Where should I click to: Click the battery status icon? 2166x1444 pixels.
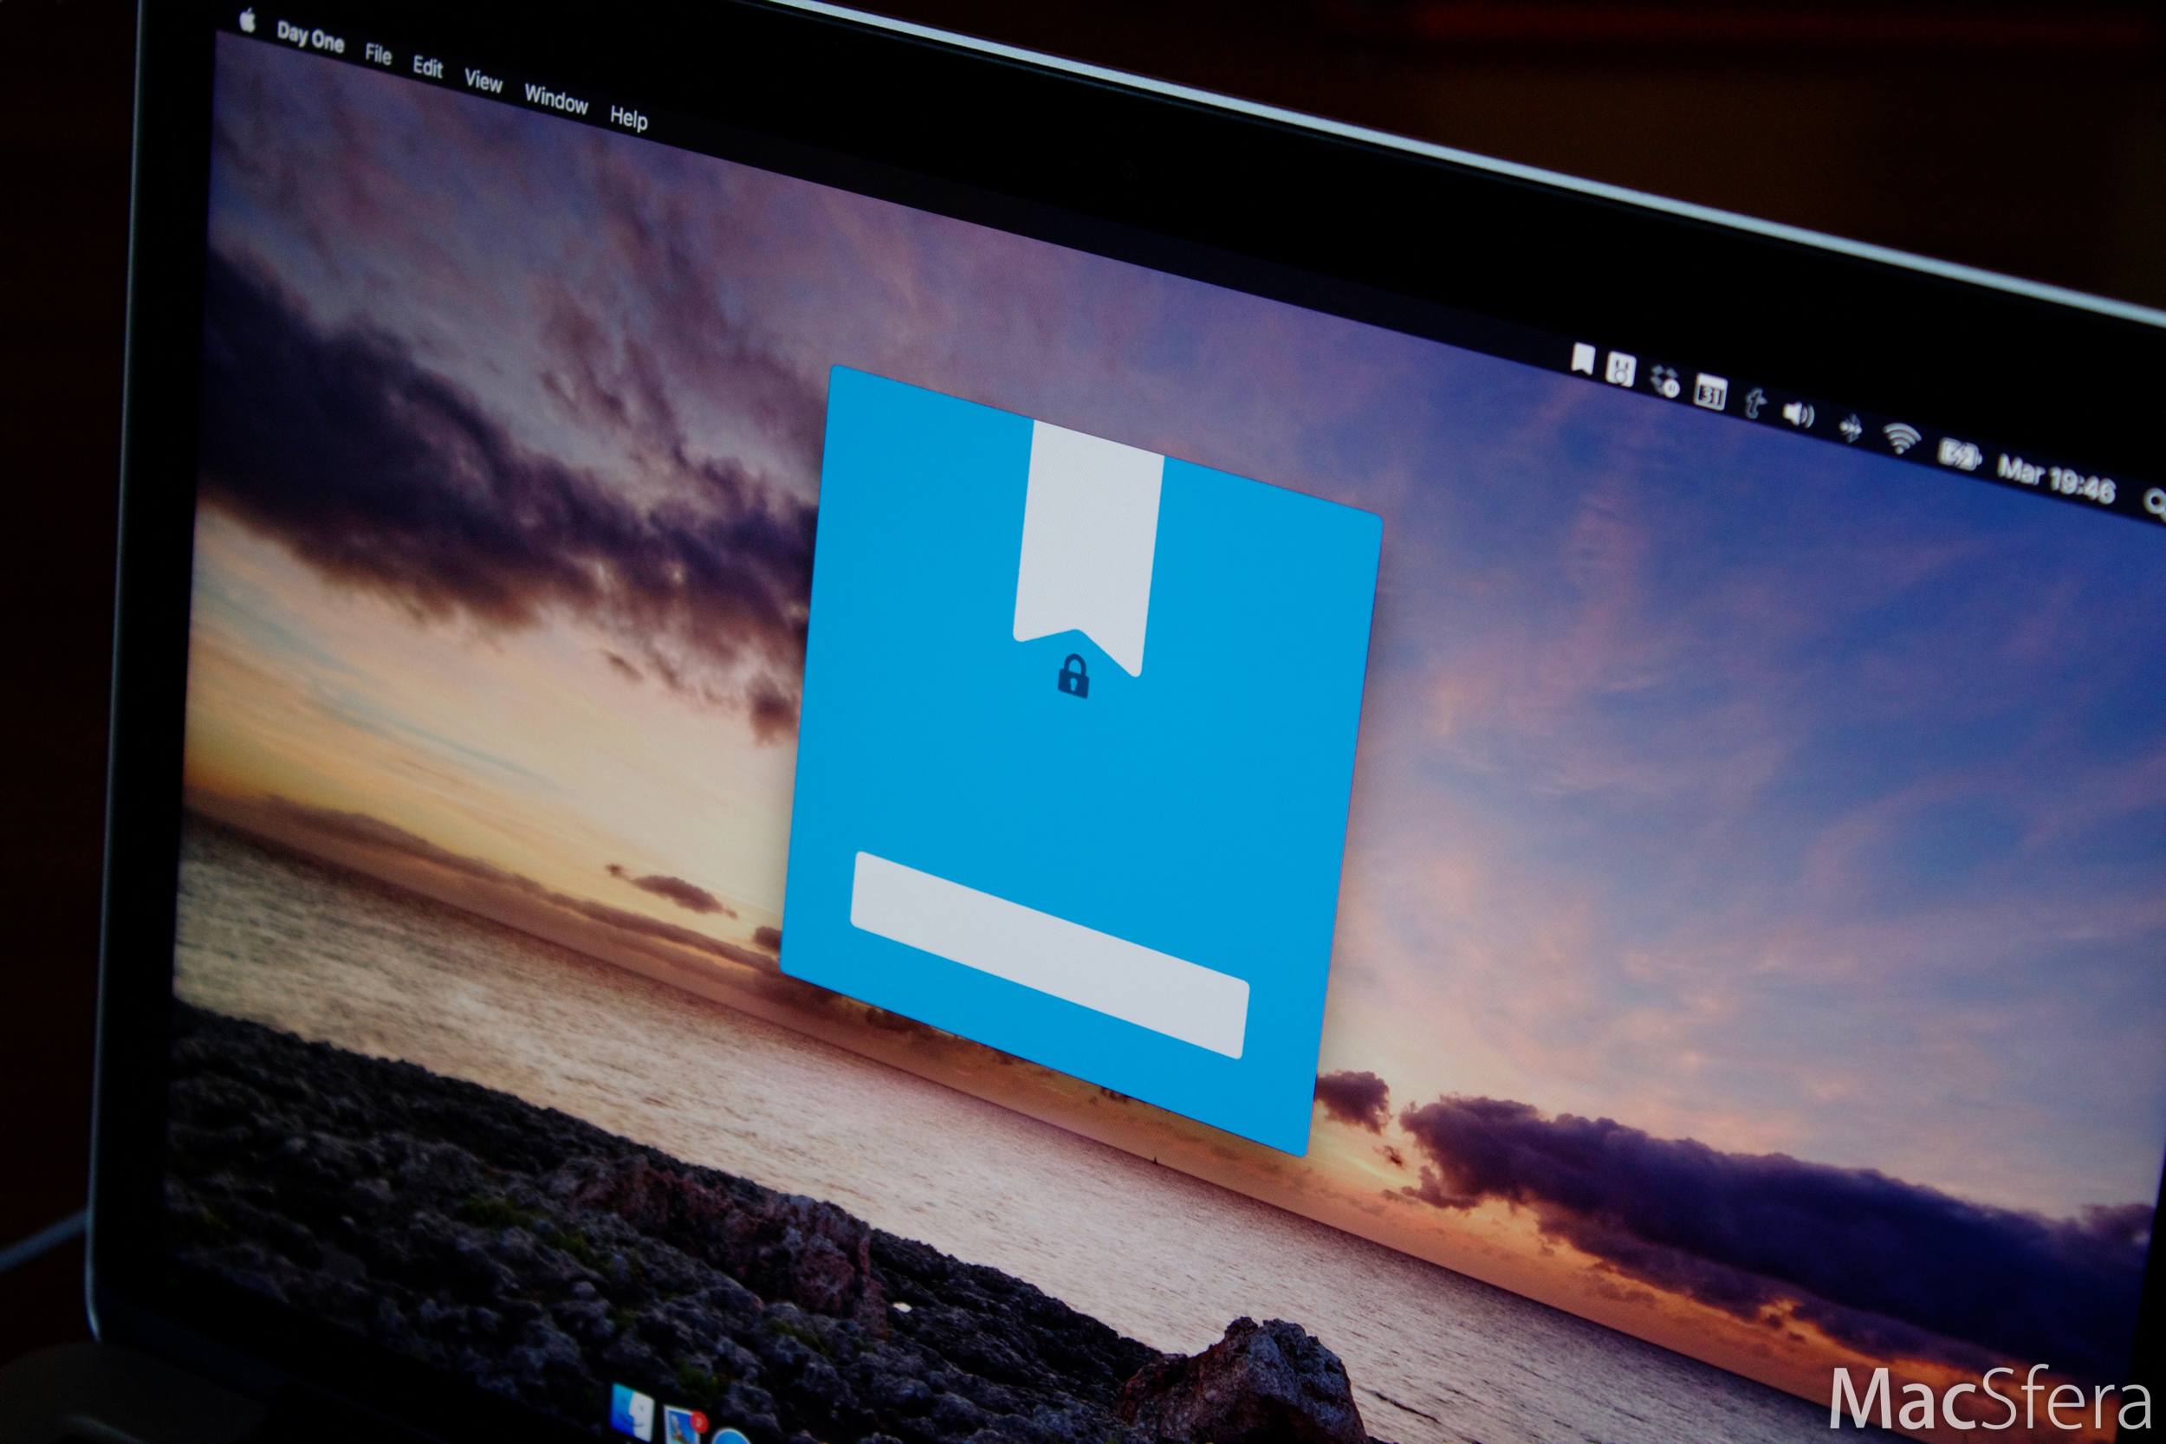(x=1960, y=455)
